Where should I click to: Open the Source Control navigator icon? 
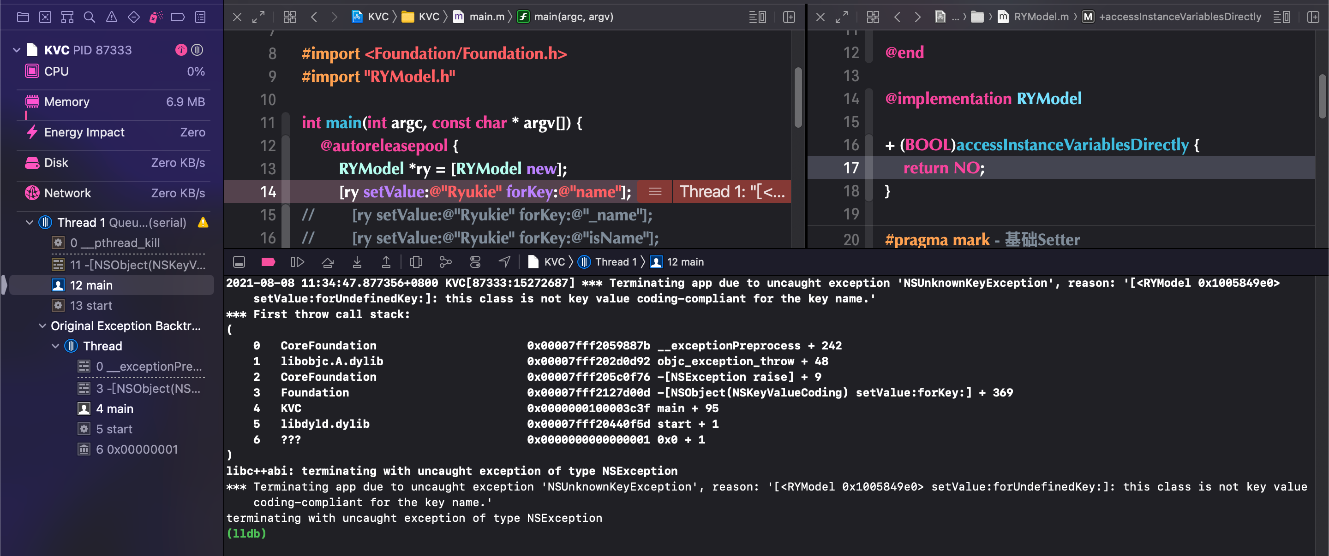click(45, 17)
